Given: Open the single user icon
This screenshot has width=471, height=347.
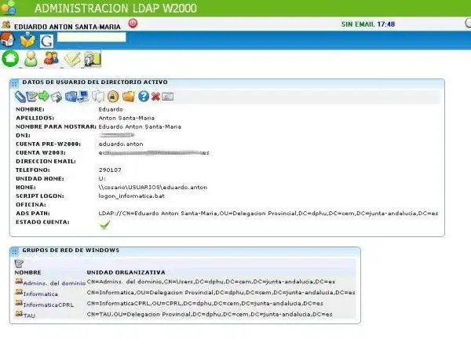Looking at the screenshot, I should point(31,59).
